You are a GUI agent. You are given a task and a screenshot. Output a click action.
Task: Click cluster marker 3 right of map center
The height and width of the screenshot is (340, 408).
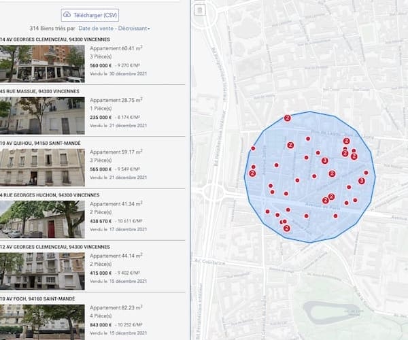325,160
